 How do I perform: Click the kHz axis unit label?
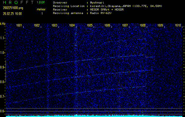click(x=3, y=24)
